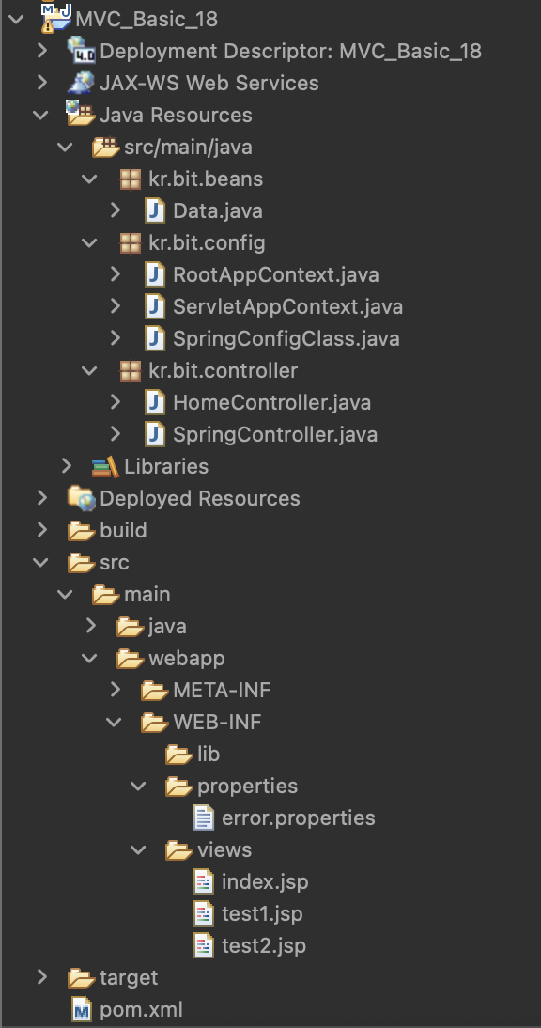Expand the HomeController.java node
Screen dimensions: 541x1028
pos(116,402)
